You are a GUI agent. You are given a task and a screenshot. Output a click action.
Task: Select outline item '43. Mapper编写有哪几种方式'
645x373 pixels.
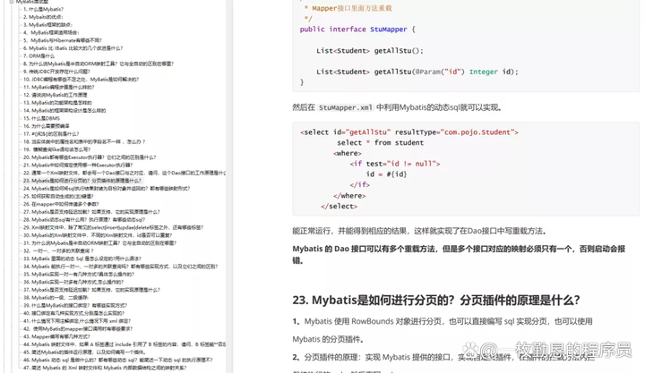[x=56, y=337]
